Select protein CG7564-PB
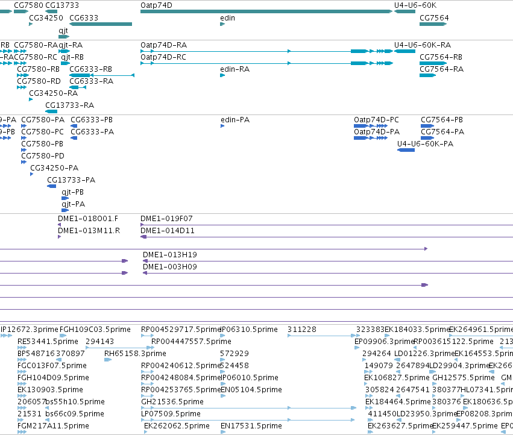Screen dimensions: 513x435 [427, 126]
